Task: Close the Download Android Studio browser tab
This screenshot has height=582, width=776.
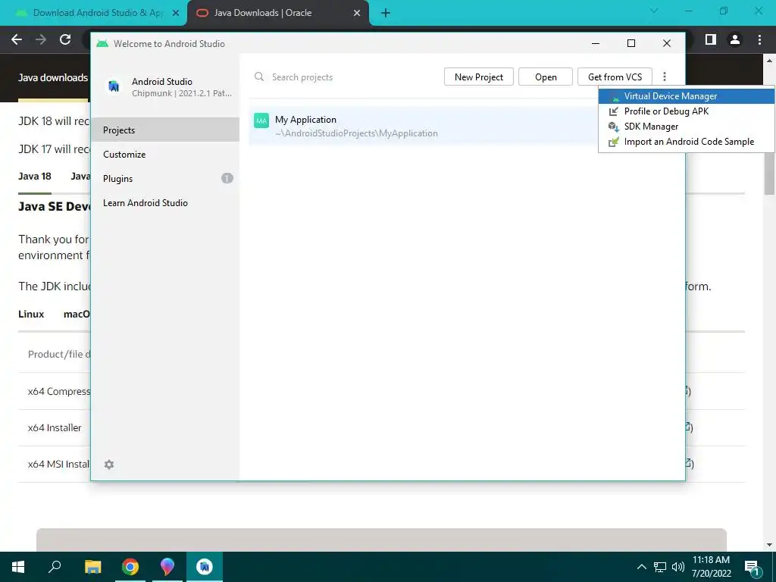Action: [175, 13]
